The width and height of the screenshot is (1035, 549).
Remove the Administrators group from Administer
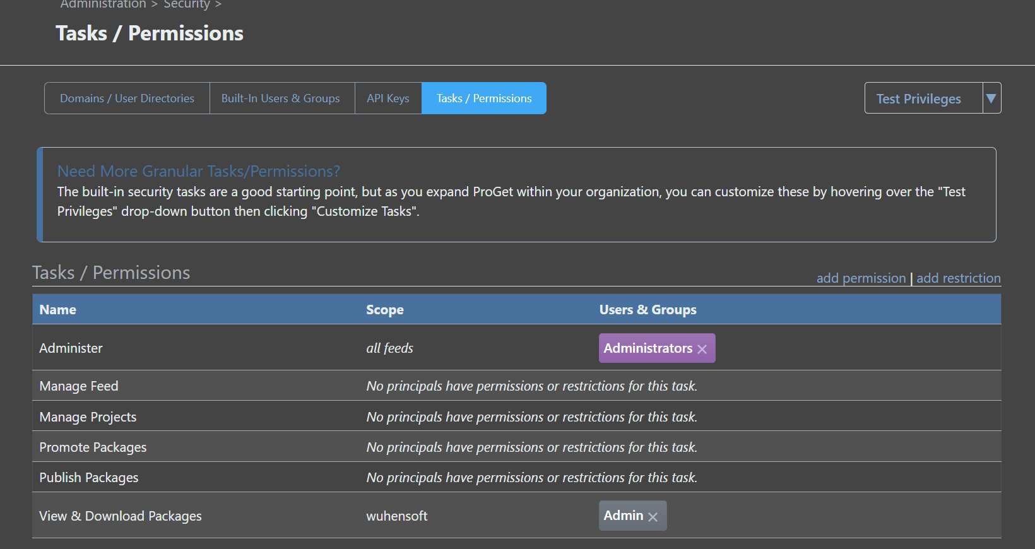[702, 349]
